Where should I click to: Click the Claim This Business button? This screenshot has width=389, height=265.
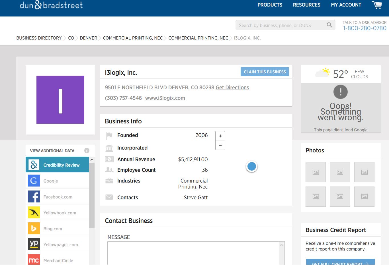coord(265,72)
